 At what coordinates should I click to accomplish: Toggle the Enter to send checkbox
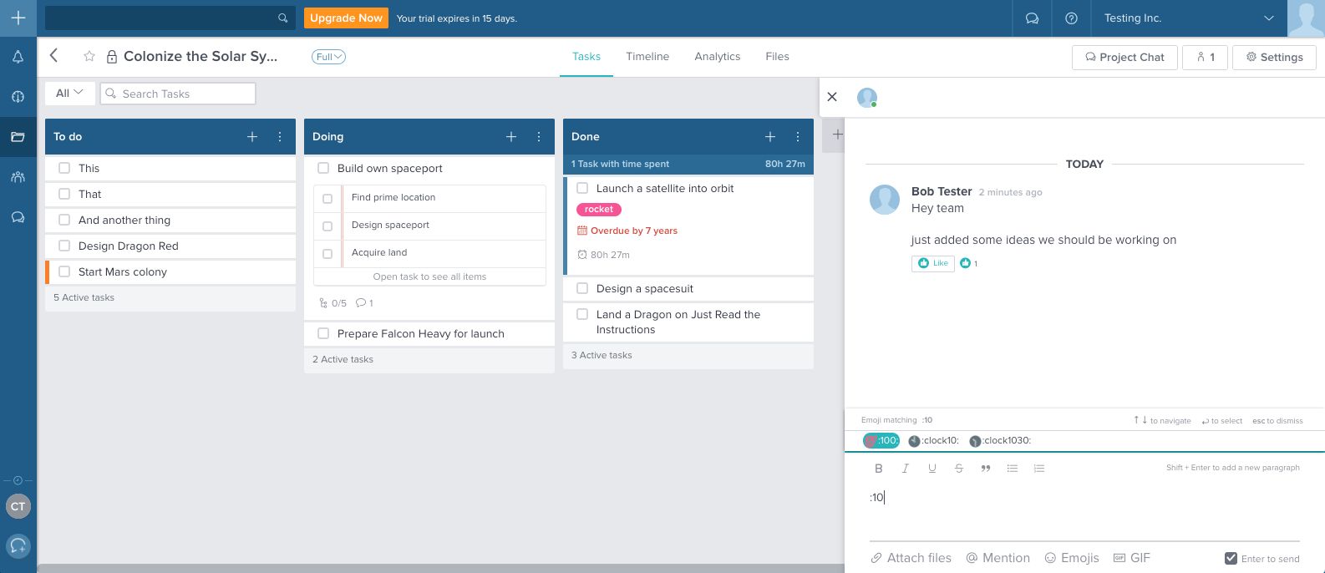(x=1231, y=558)
